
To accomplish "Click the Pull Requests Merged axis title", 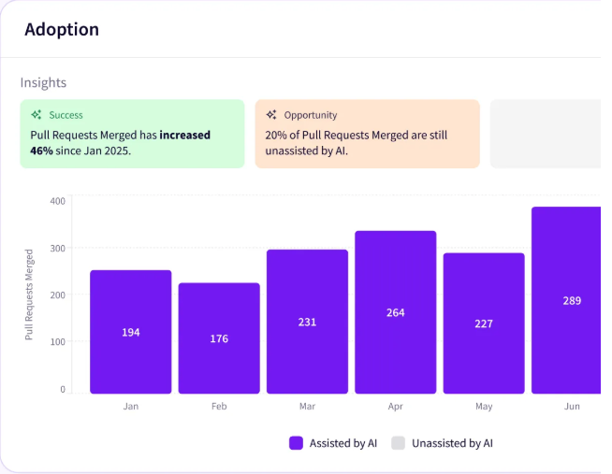I will 29,294.
